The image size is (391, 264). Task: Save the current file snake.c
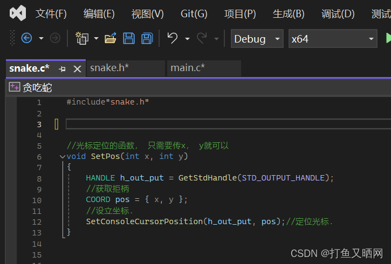click(x=129, y=38)
